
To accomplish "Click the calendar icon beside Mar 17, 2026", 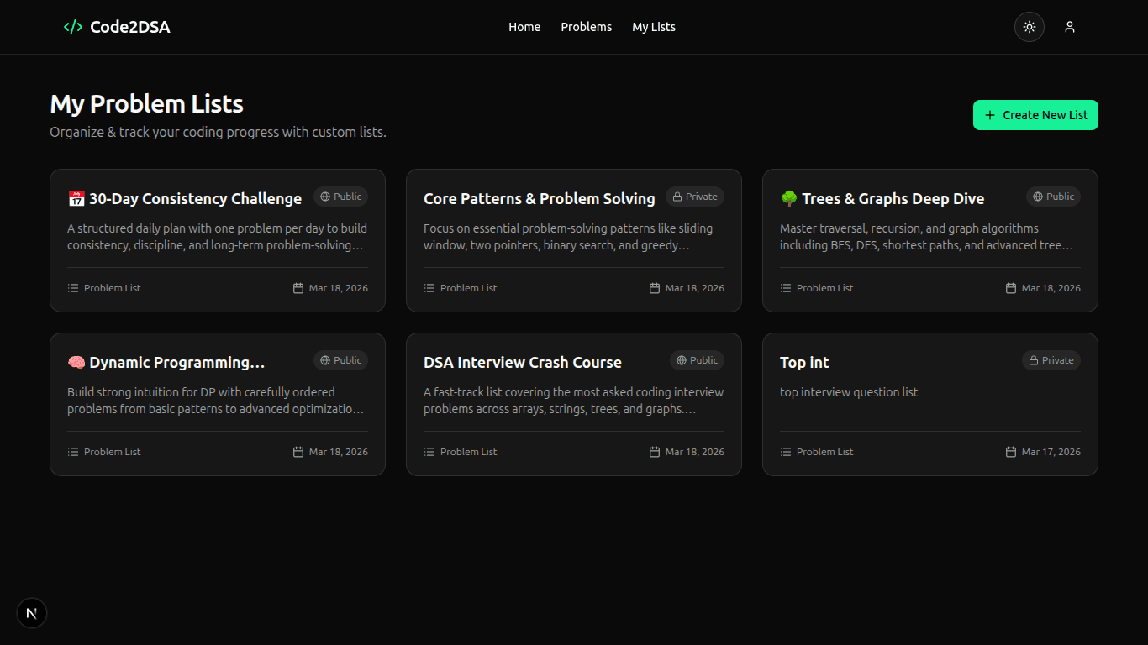I will pos(1011,452).
